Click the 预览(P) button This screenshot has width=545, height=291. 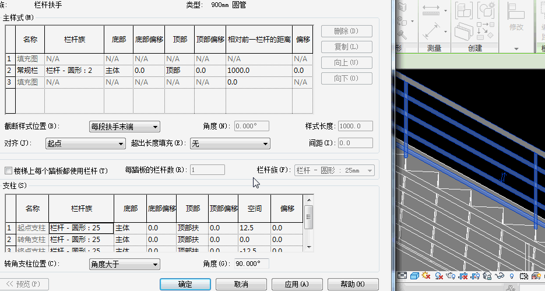[24, 284]
